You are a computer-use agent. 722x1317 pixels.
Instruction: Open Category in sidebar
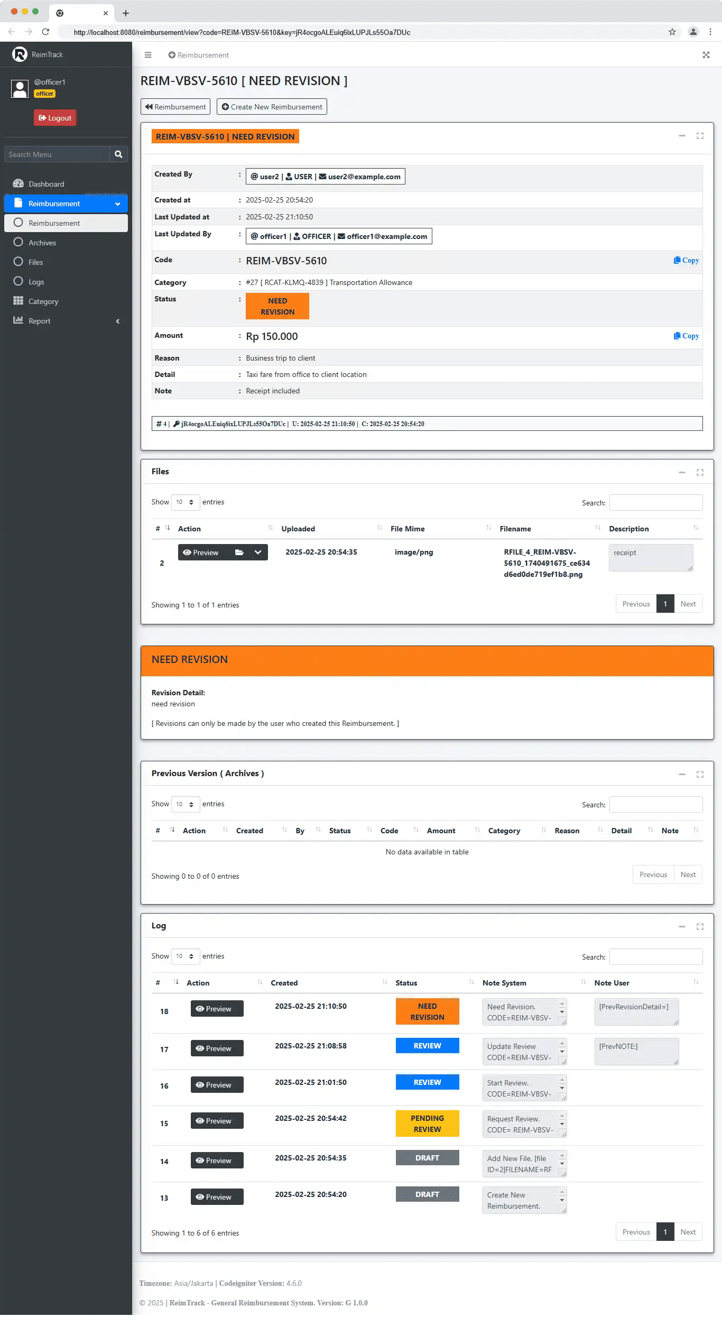[66, 301]
